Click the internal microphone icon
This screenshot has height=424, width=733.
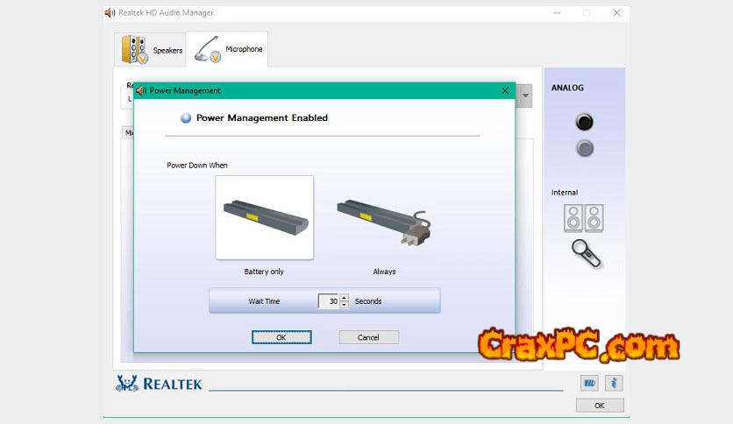pyautogui.click(x=587, y=253)
